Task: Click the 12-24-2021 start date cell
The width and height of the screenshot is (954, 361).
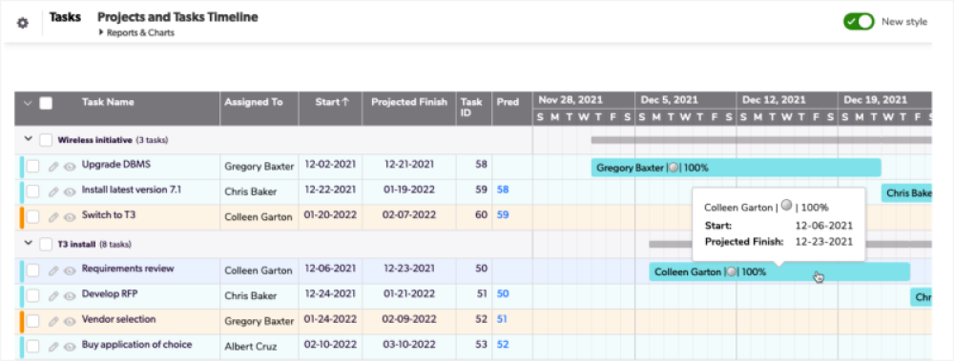Action: pyautogui.click(x=330, y=293)
